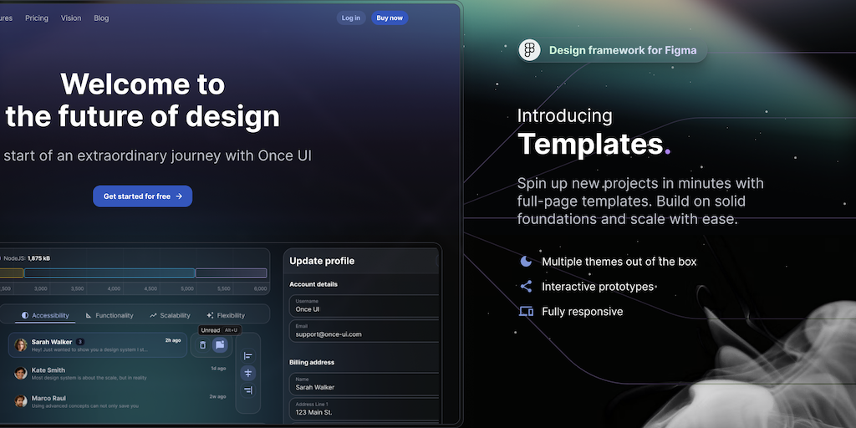Click the Welcome to the future of design heading
Screen dimensions: 856x428
click(142, 100)
